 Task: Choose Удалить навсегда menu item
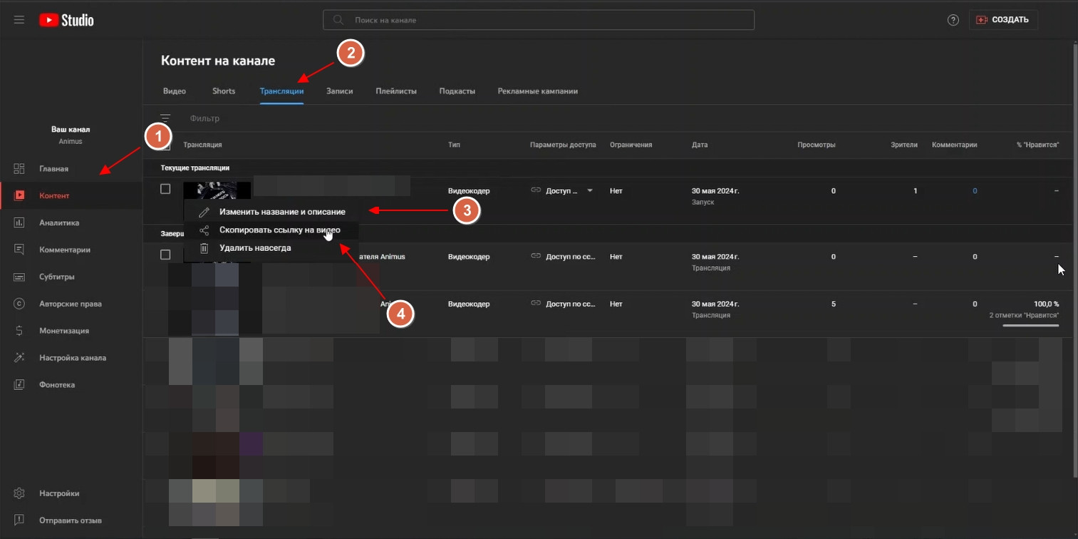click(x=271, y=248)
